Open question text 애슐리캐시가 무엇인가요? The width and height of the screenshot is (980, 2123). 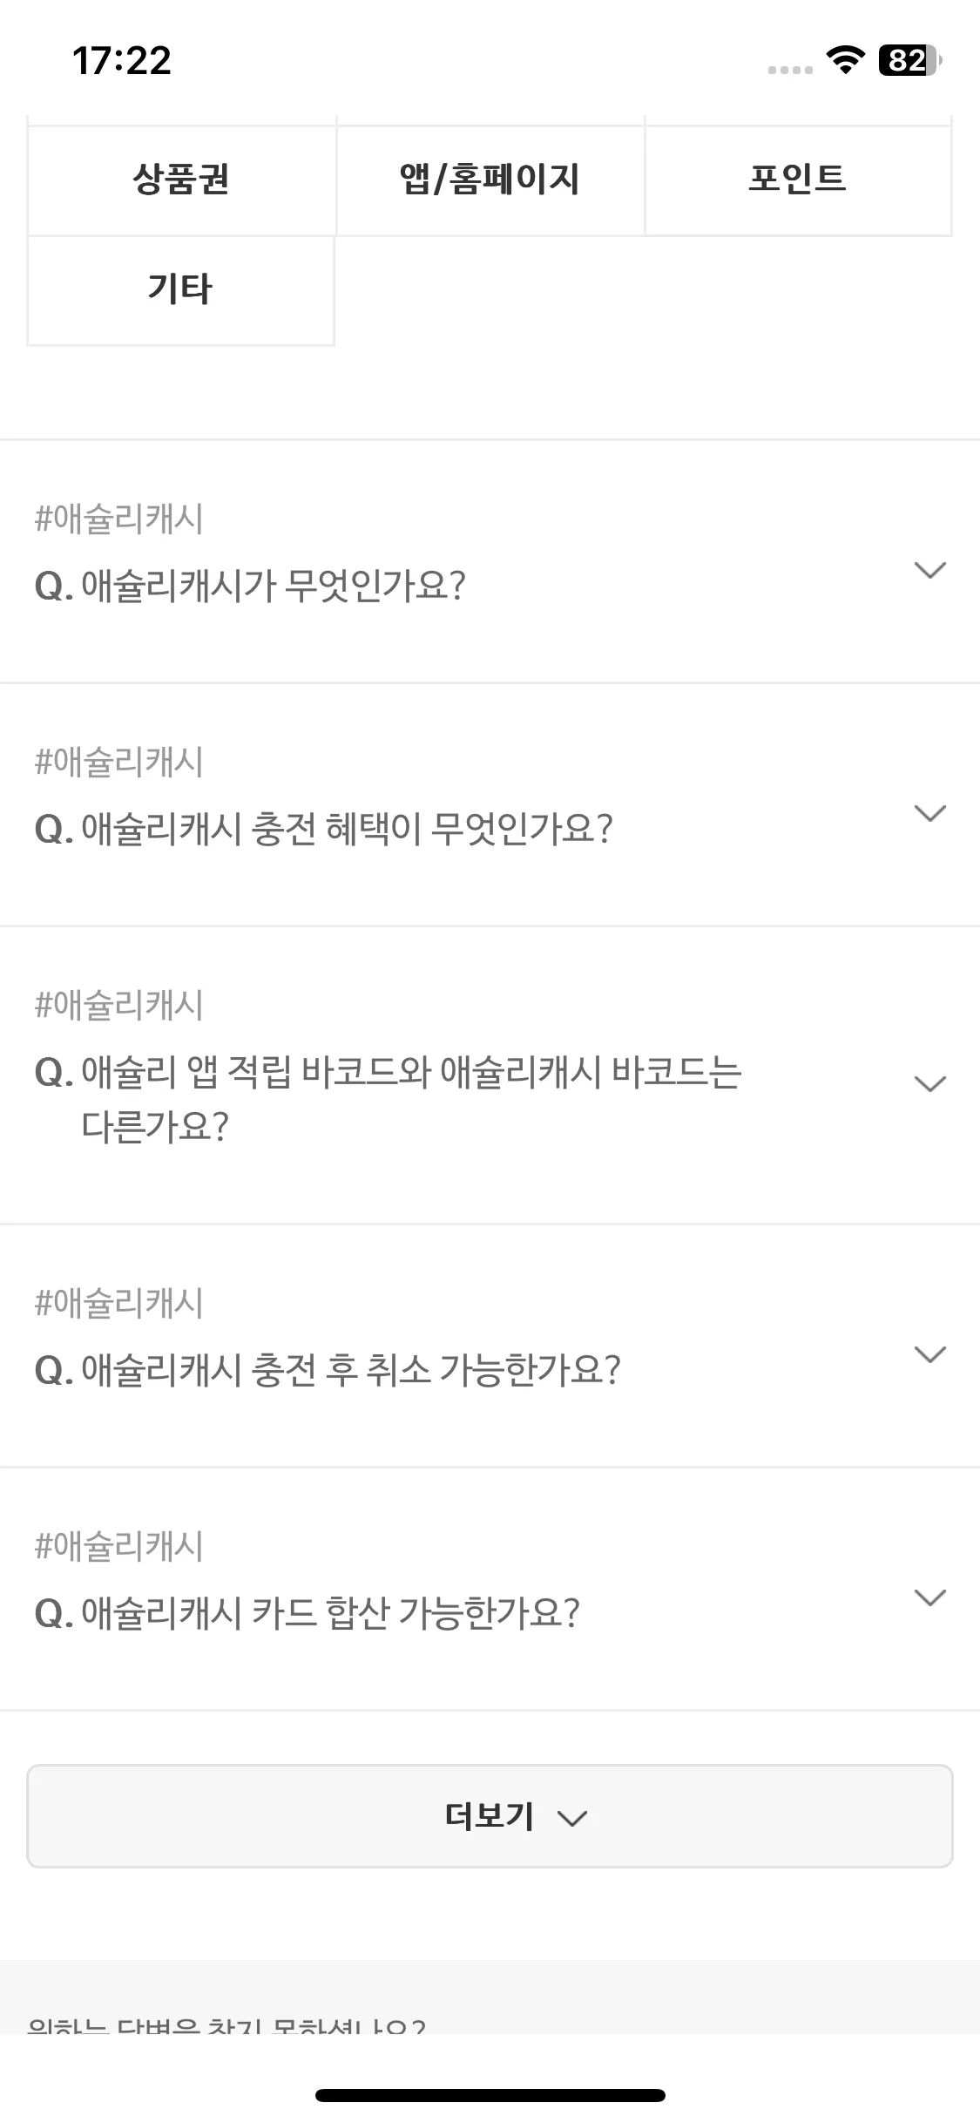[251, 586]
